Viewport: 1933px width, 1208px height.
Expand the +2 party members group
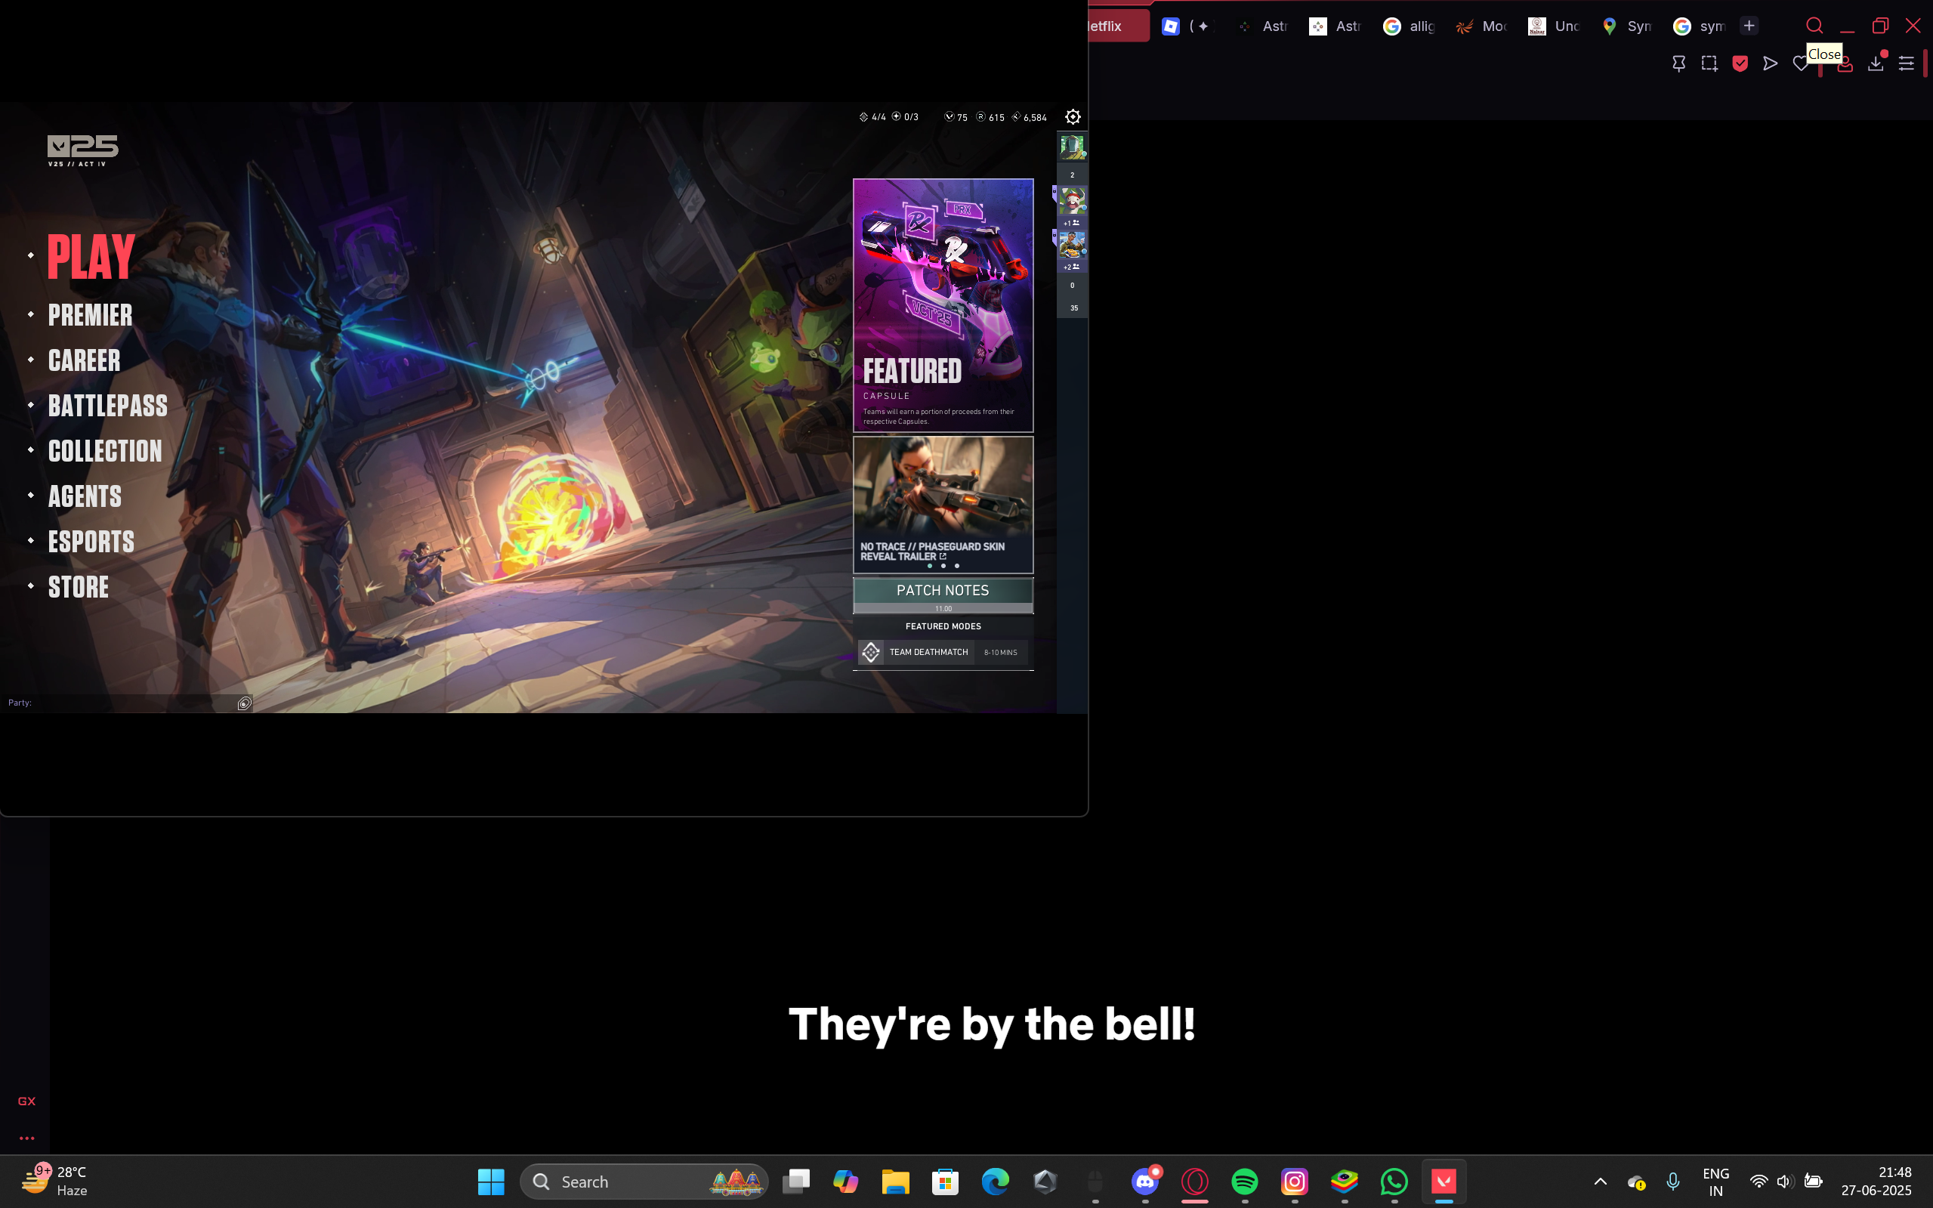1072,267
